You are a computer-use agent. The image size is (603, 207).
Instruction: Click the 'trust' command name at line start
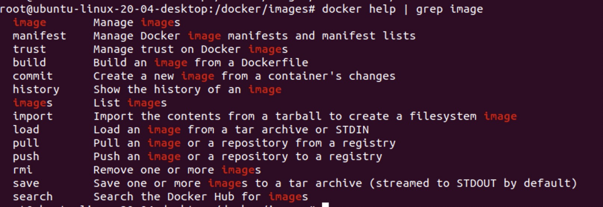tap(30, 50)
